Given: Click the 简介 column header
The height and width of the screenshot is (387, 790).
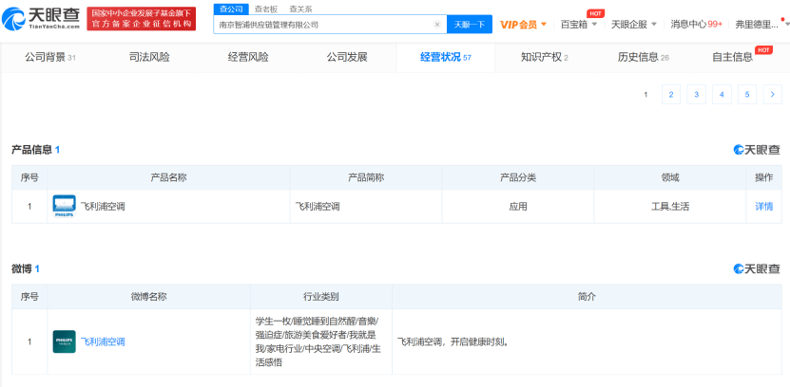Looking at the screenshot, I should [x=587, y=297].
